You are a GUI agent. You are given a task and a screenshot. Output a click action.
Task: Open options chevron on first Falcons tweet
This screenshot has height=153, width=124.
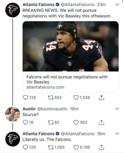coord(117,5)
